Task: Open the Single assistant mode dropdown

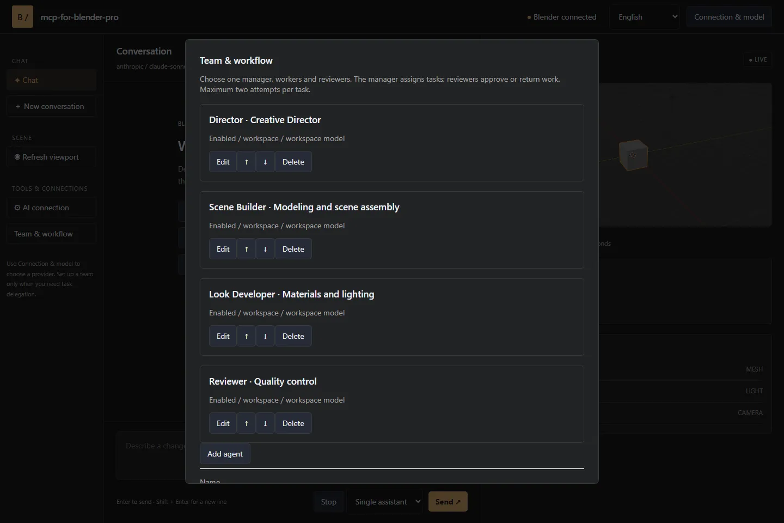Action: (386, 502)
